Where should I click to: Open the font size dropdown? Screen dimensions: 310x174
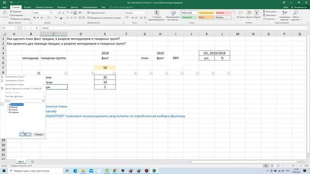pos(56,13)
